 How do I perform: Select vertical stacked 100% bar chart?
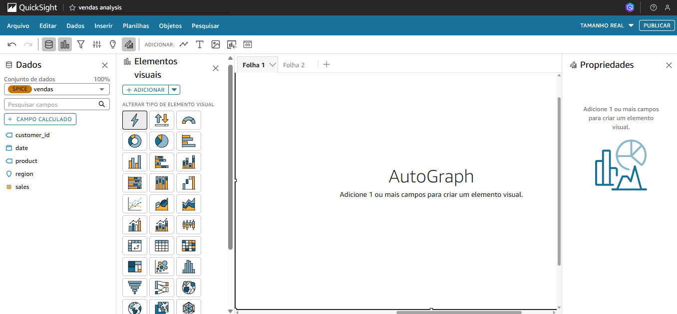[162, 183]
